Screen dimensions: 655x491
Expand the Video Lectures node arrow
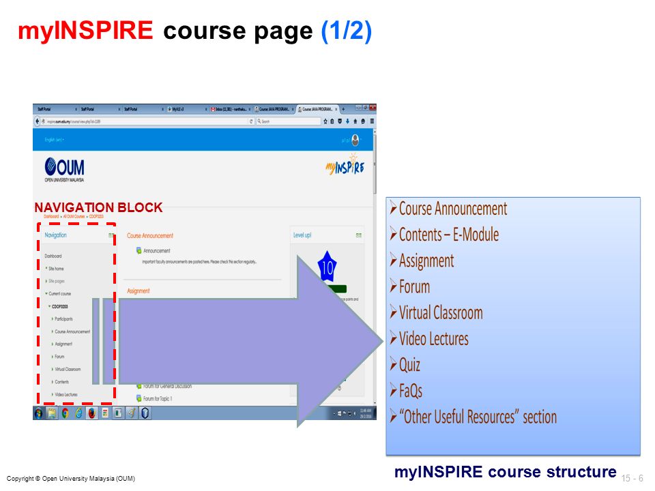coord(53,394)
